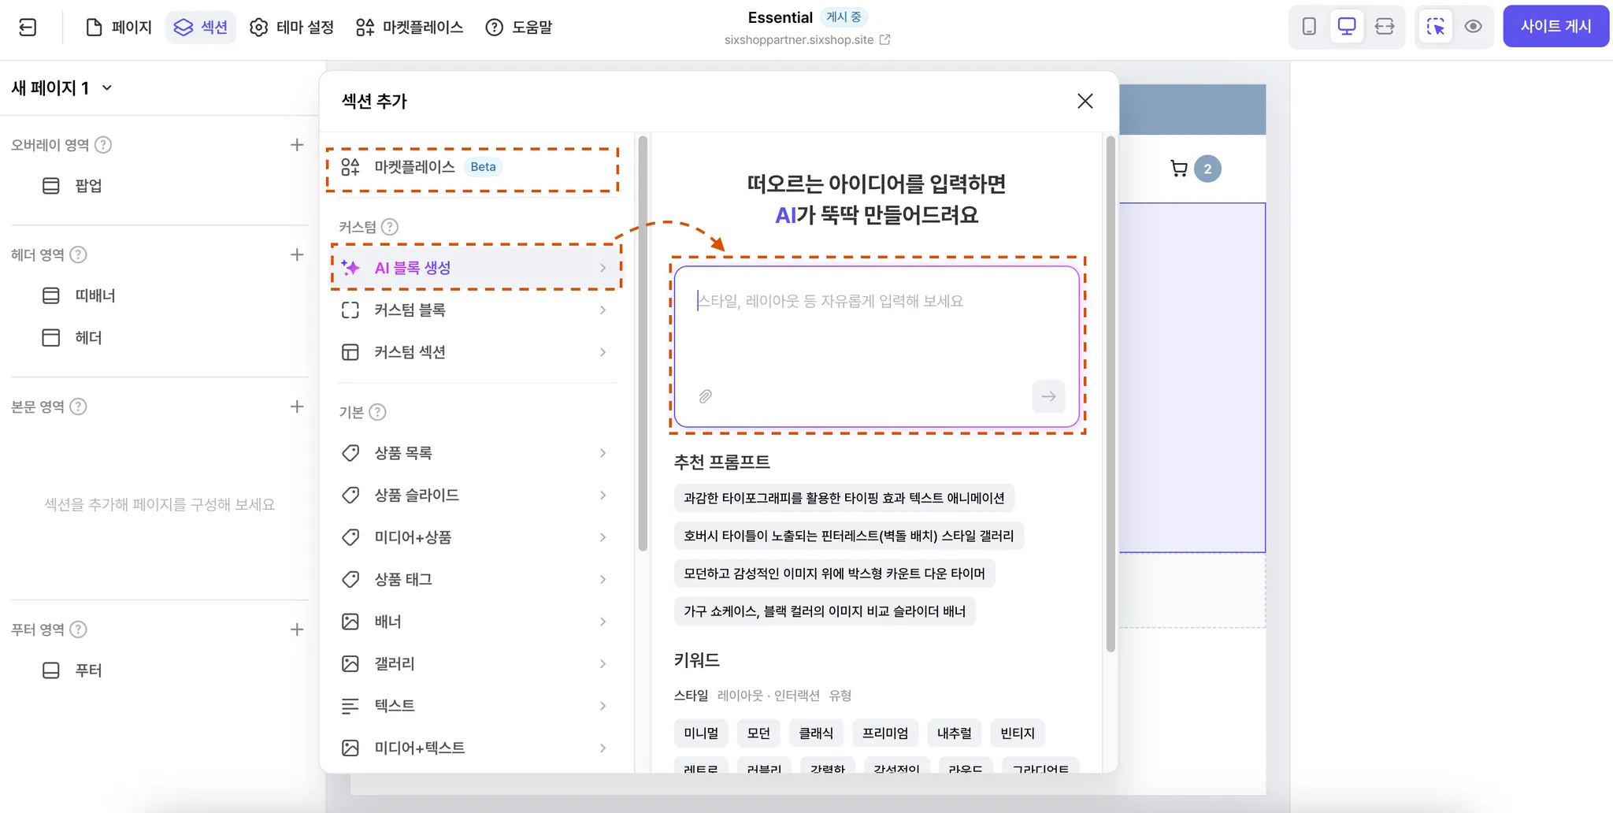Click the 사이트 게시 publish button
The width and height of the screenshot is (1613, 813).
point(1556,26)
